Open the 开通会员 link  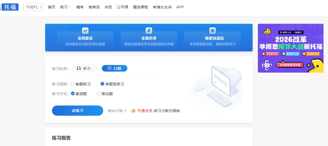coord(145,111)
